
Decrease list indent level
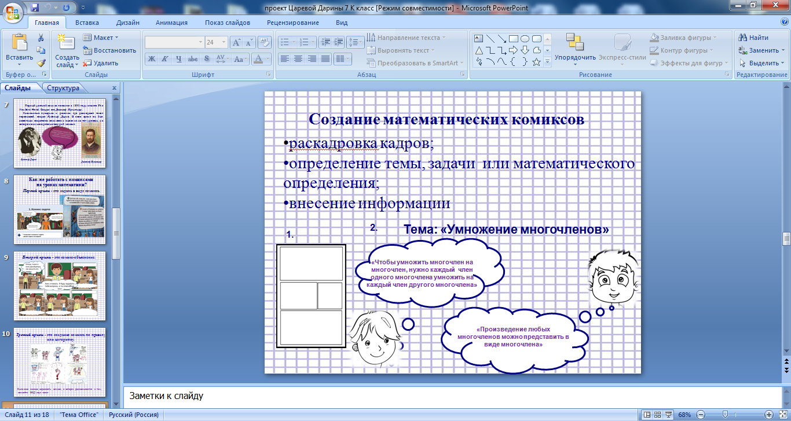point(325,42)
